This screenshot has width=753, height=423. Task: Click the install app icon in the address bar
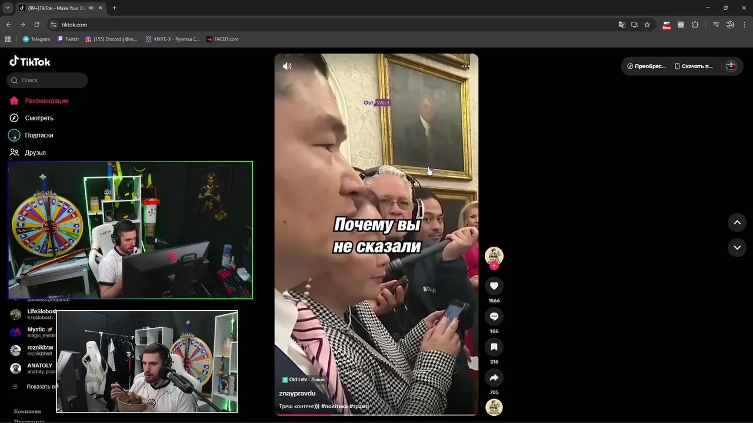click(x=634, y=25)
